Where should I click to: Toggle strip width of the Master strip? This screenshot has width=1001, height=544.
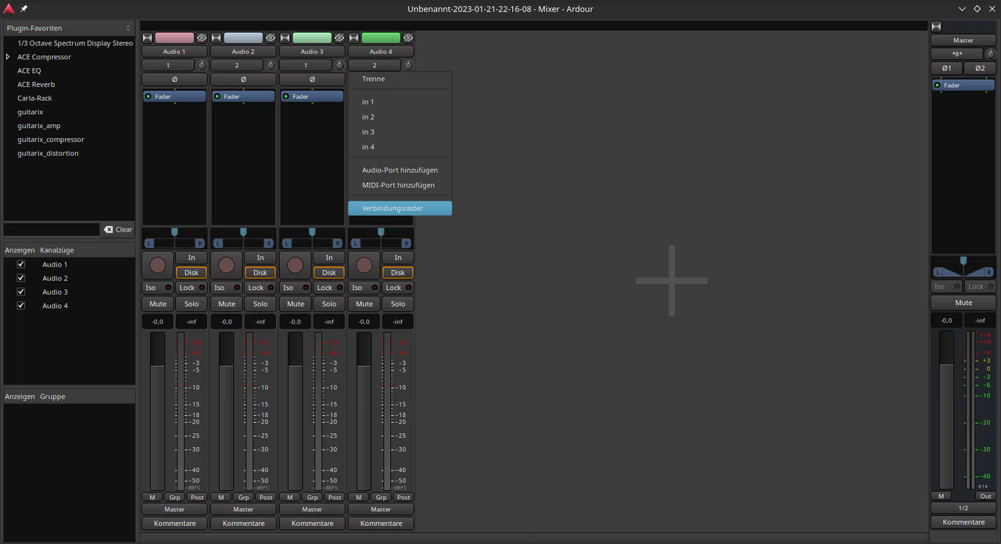coord(936,26)
